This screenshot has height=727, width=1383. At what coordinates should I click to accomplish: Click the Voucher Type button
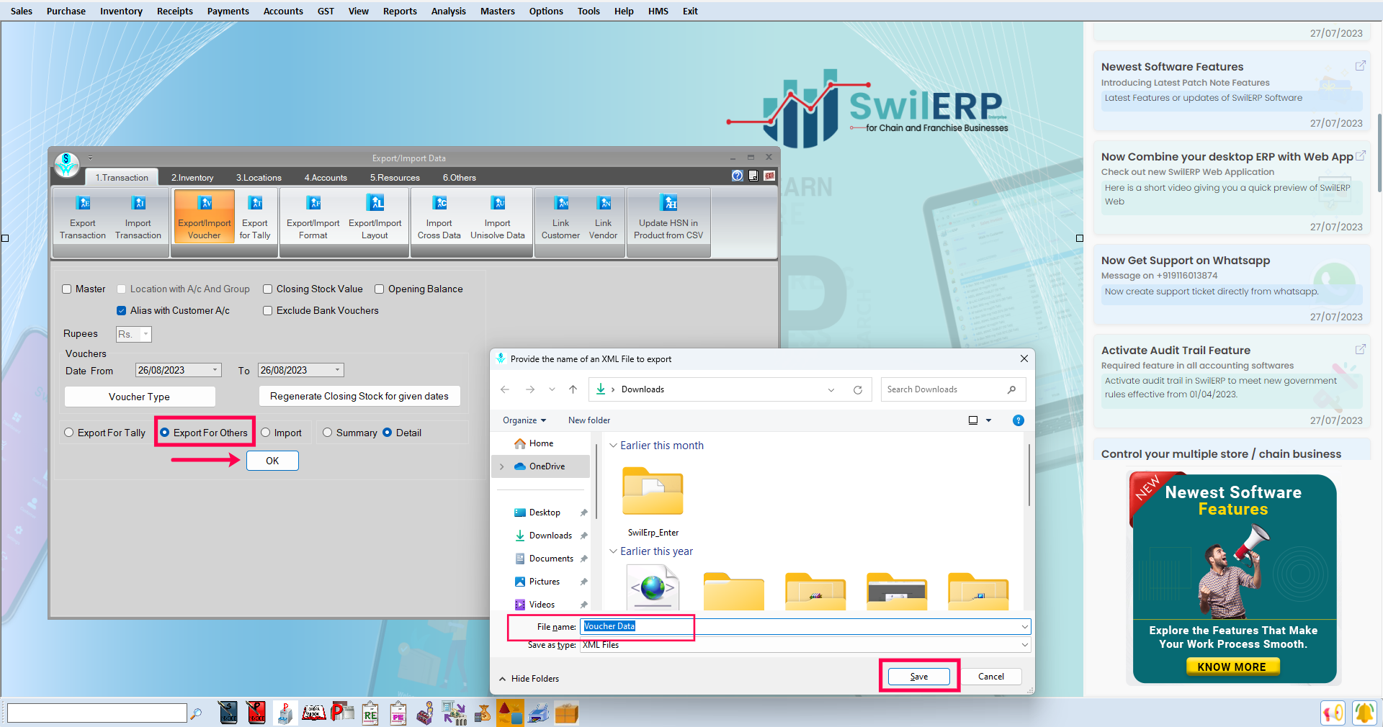(x=140, y=397)
